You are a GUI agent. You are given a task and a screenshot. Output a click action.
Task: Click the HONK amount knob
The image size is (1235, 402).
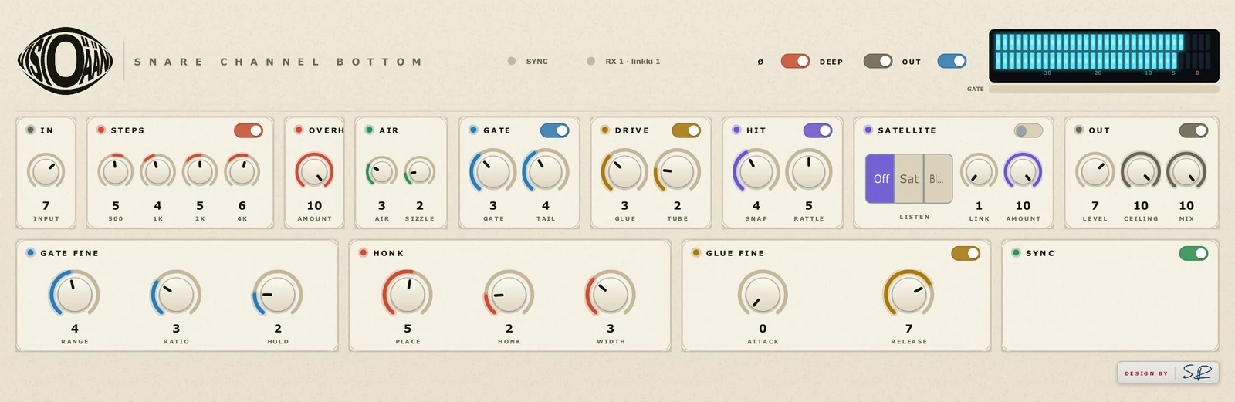(509, 294)
